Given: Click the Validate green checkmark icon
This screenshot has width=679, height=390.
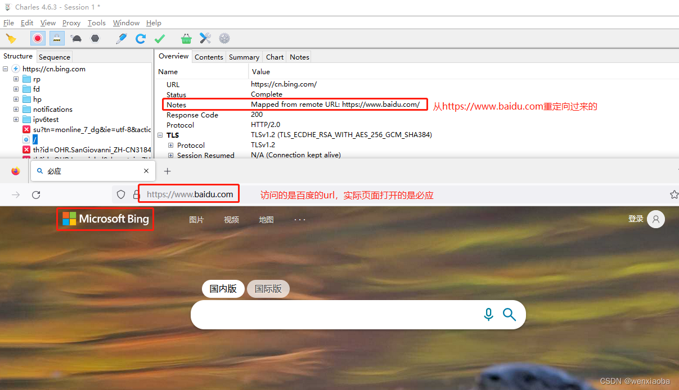Looking at the screenshot, I should coord(160,38).
